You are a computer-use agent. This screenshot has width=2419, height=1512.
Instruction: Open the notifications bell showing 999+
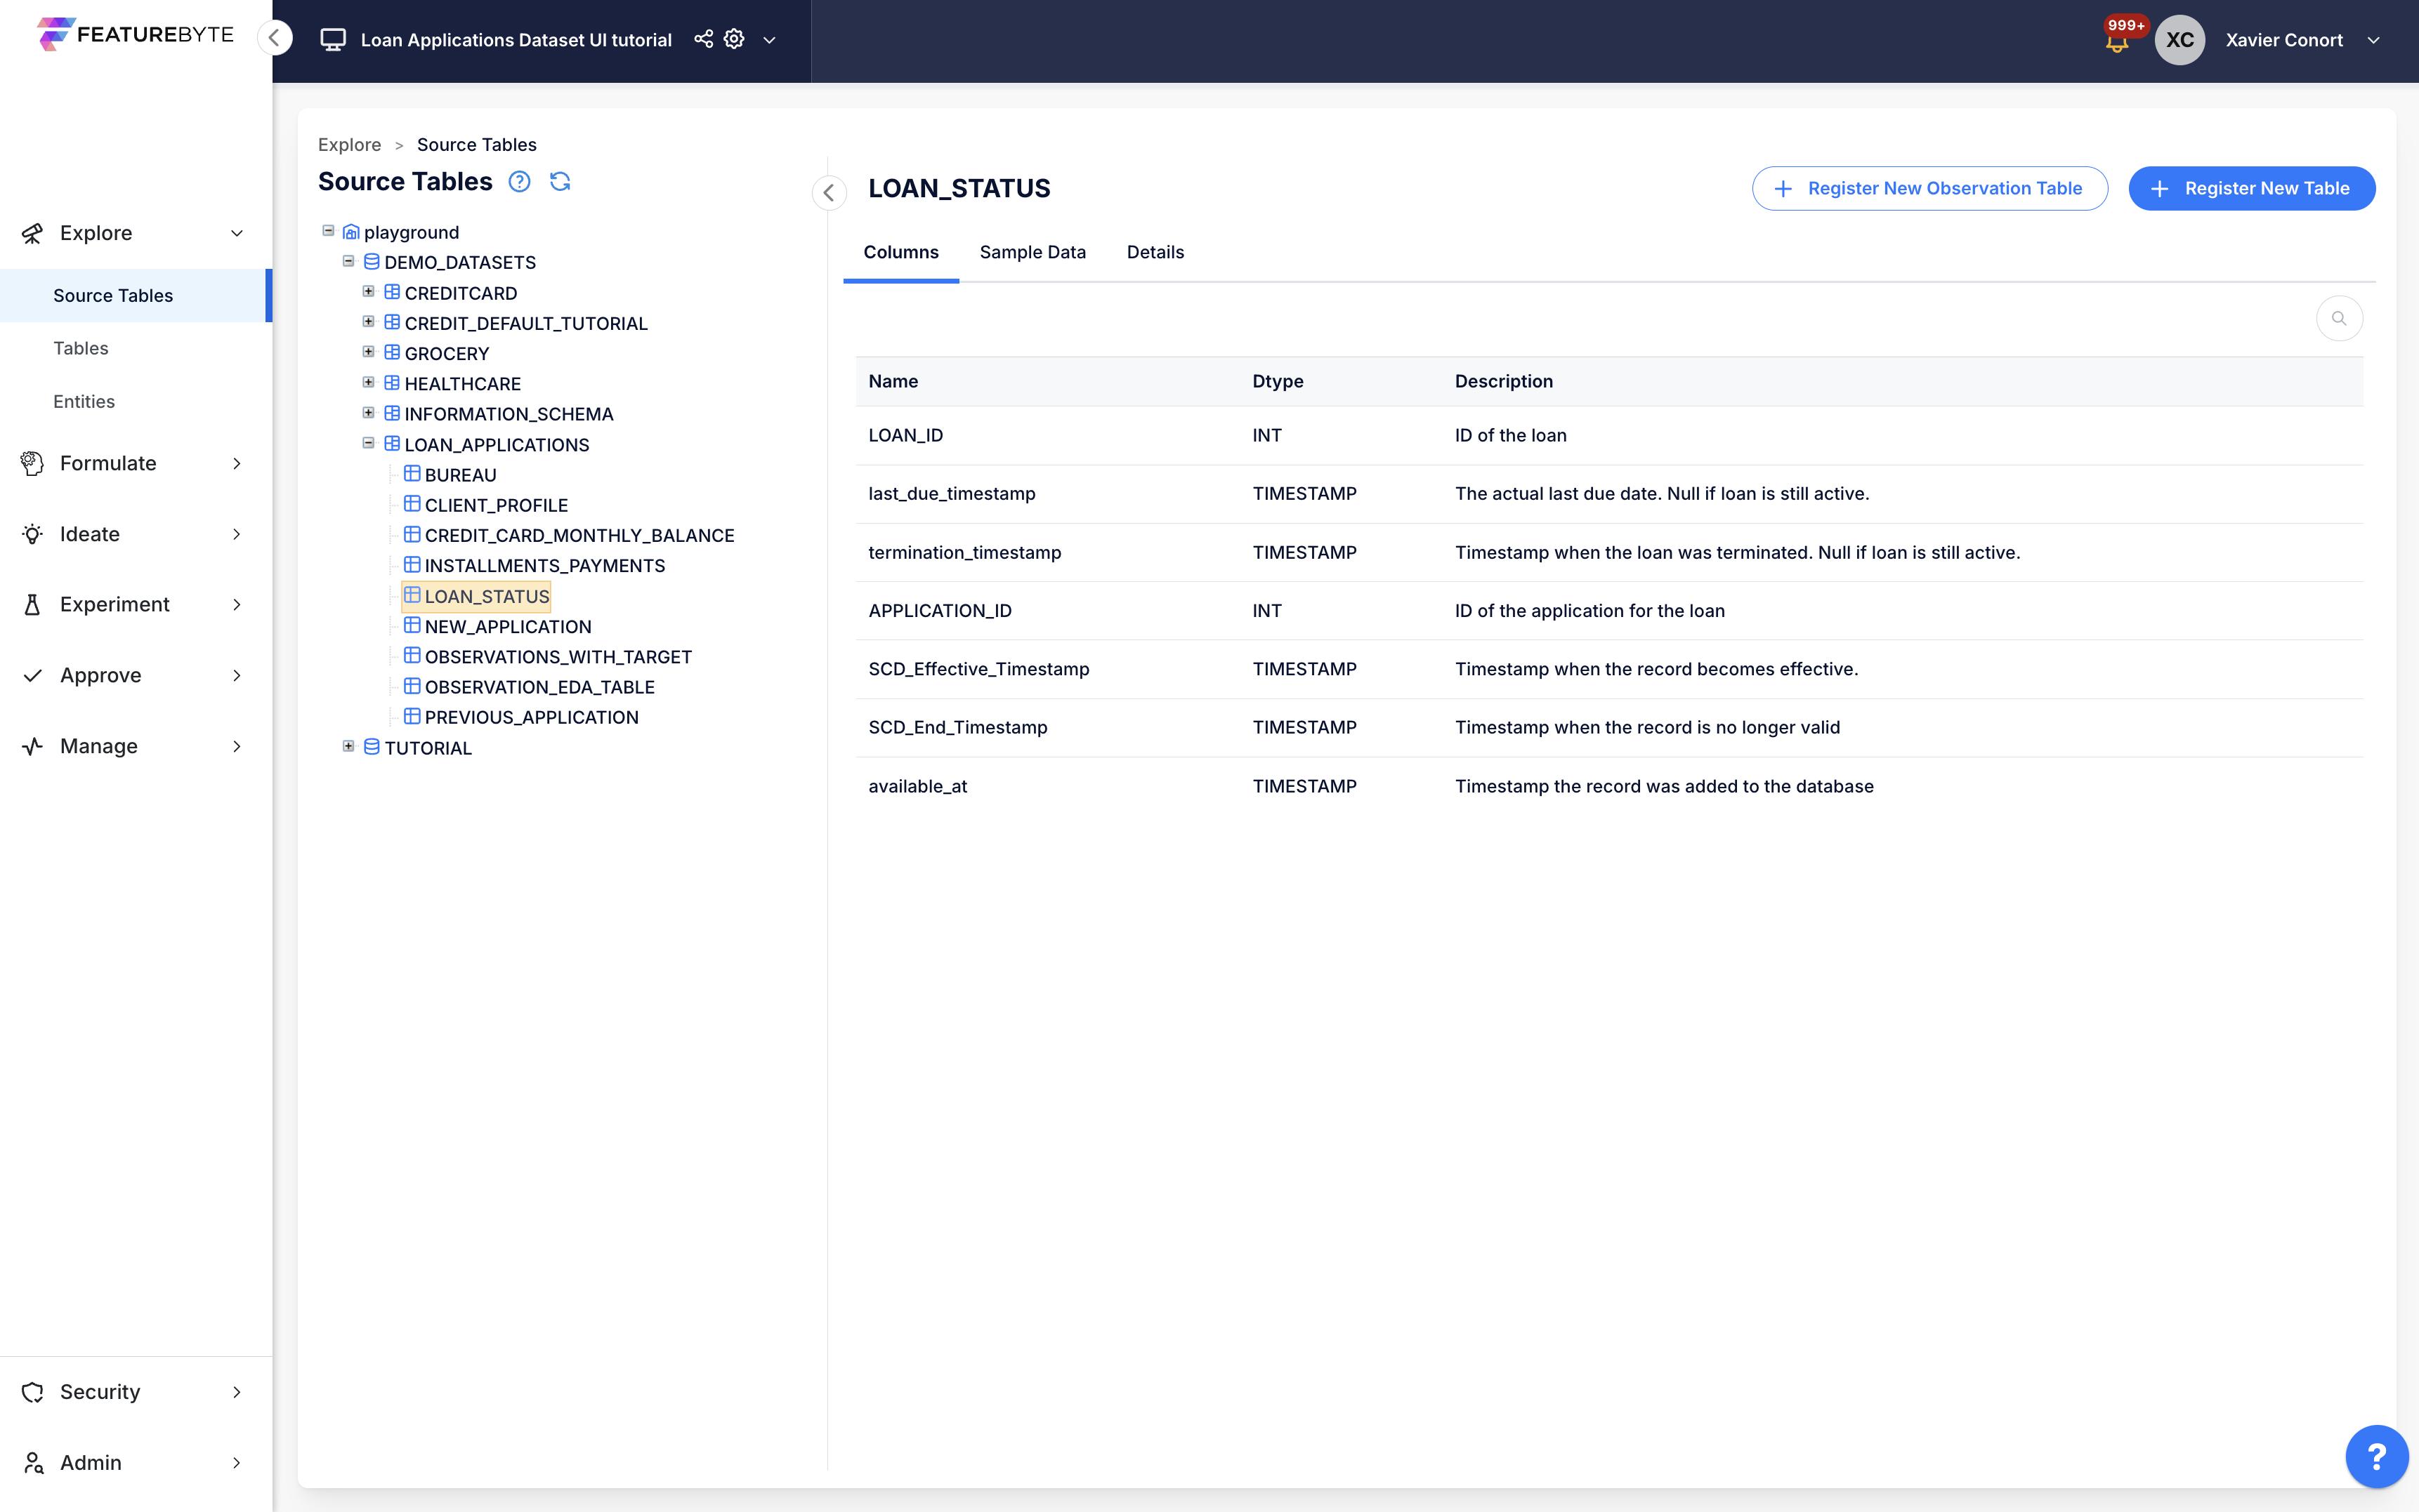[x=2117, y=40]
